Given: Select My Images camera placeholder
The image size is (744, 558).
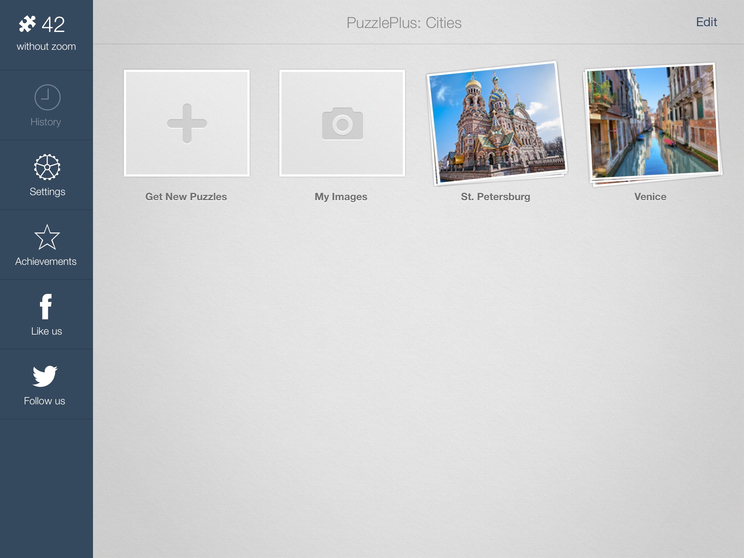Looking at the screenshot, I should (x=341, y=123).
